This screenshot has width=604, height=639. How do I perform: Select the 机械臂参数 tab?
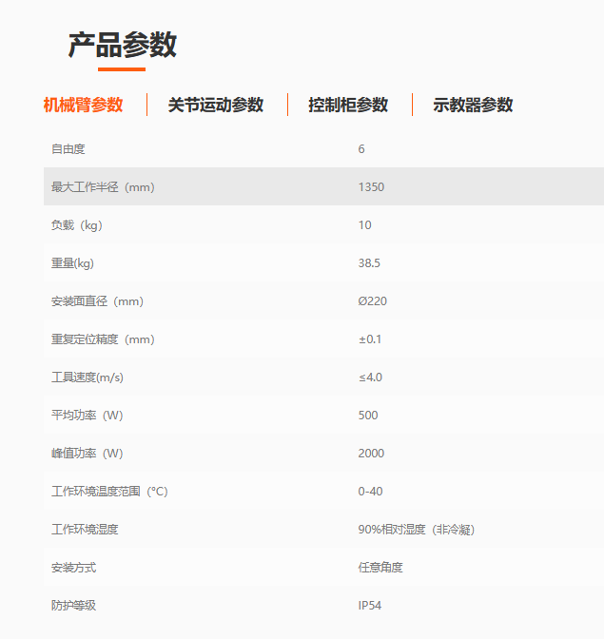(x=83, y=105)
